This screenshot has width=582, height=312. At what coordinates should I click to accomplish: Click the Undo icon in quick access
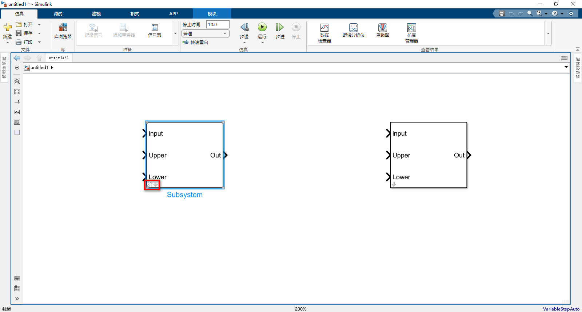511,13
